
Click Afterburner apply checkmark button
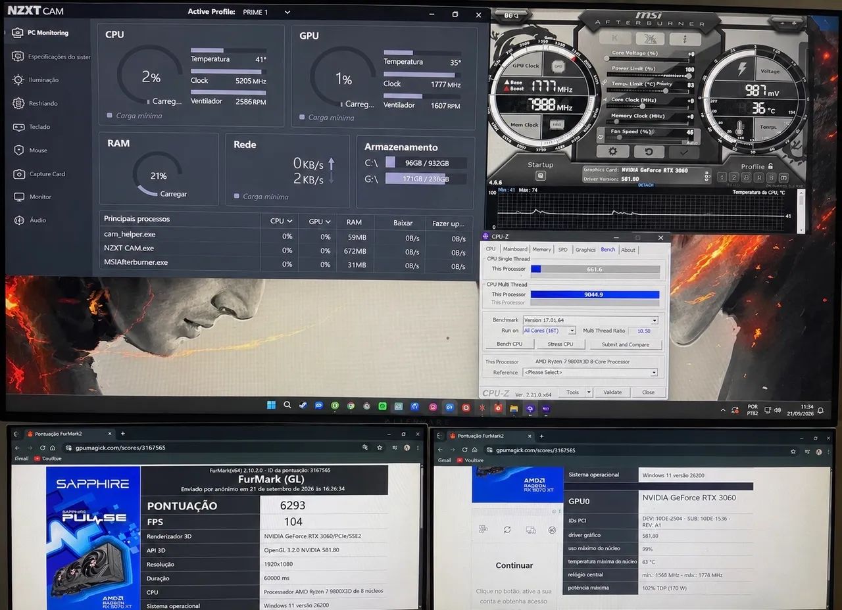[684, 152]
